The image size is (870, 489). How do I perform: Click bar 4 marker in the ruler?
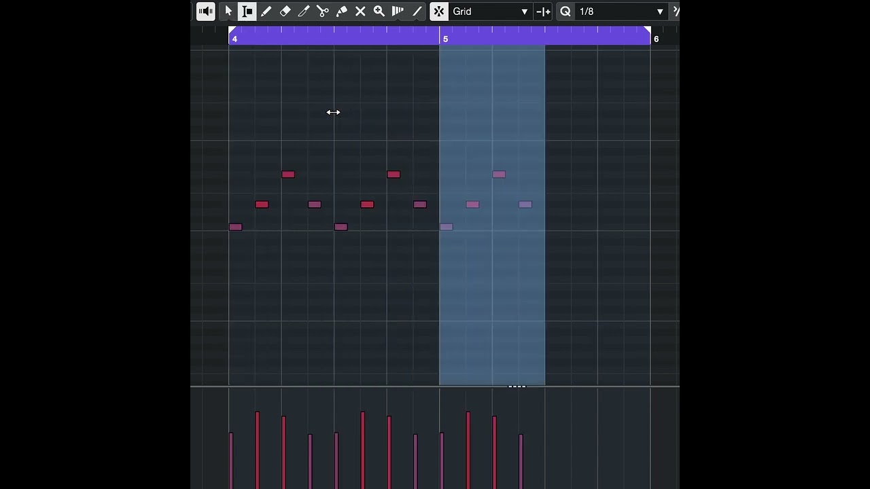coord(234,39)
